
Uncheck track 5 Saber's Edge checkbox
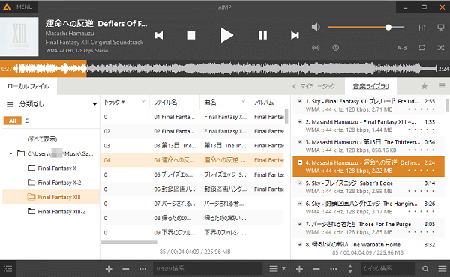pos(300,183)
